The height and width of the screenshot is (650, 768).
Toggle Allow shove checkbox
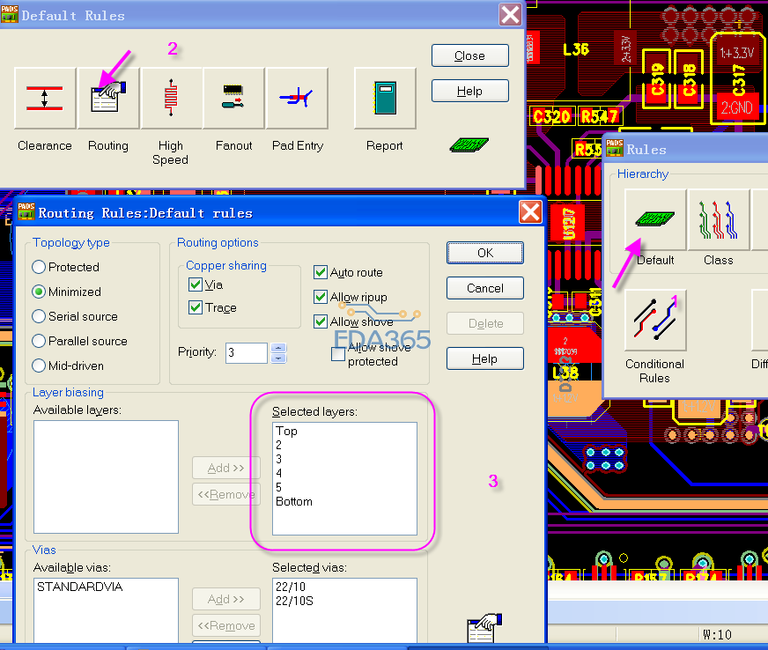(321, 321)
